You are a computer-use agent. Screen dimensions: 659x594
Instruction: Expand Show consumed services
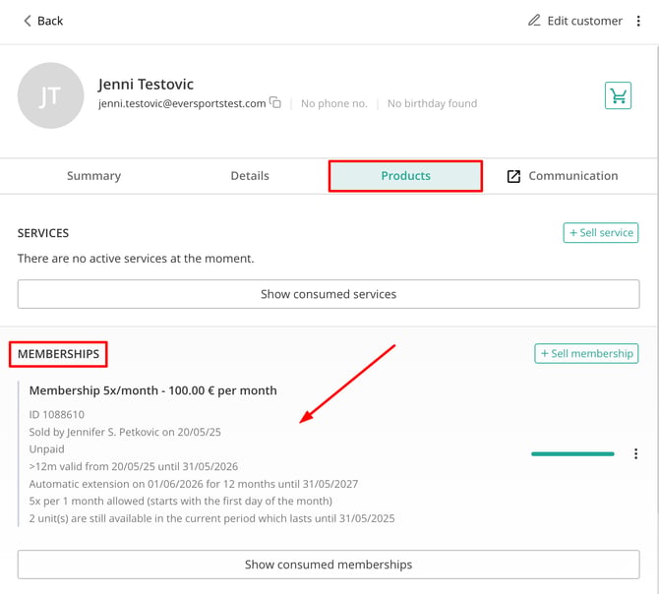[x=329, y=294]
